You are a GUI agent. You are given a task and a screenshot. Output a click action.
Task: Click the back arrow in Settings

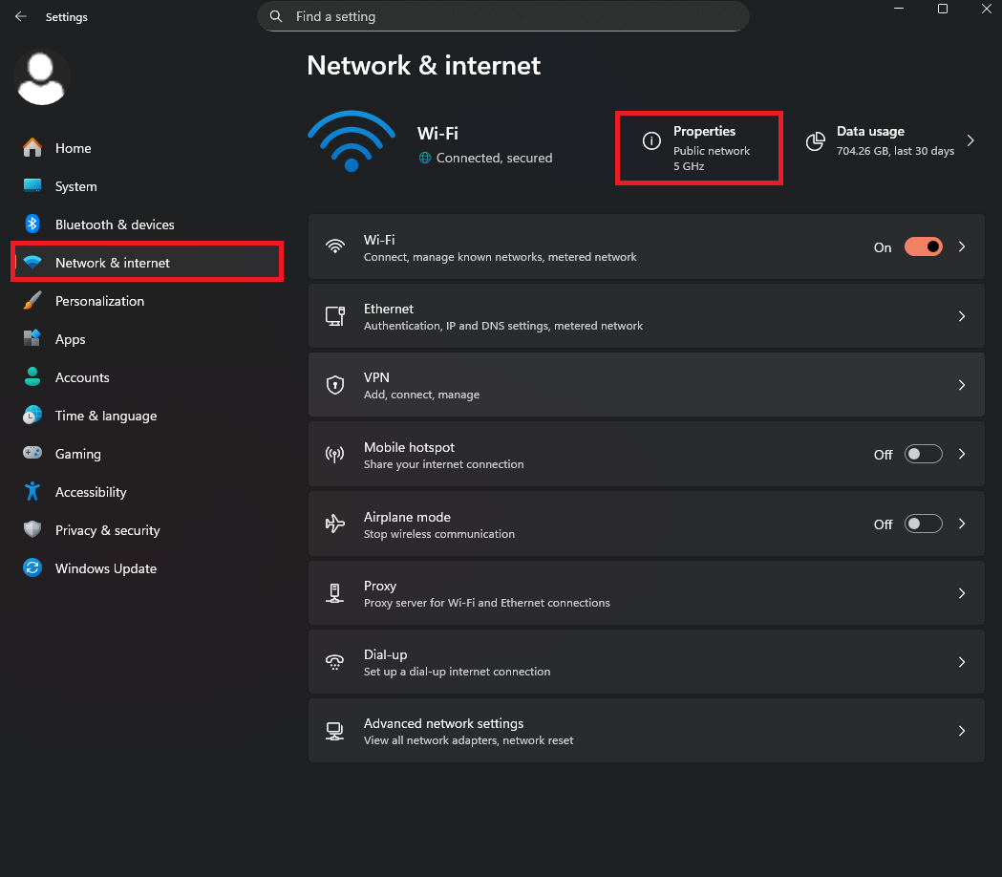[21, 17]
